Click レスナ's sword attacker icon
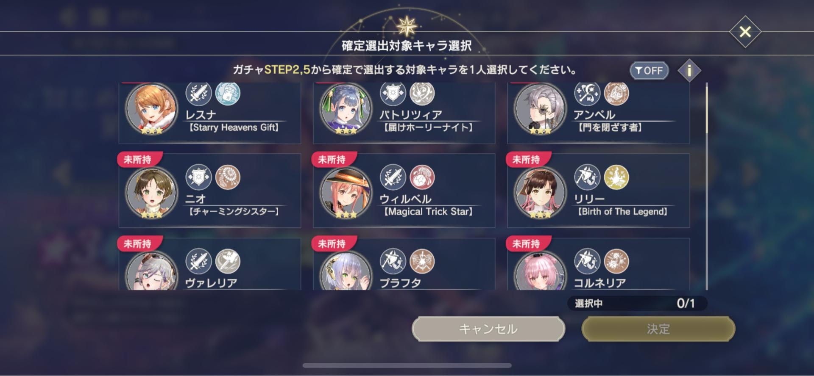 pos(198,93)
